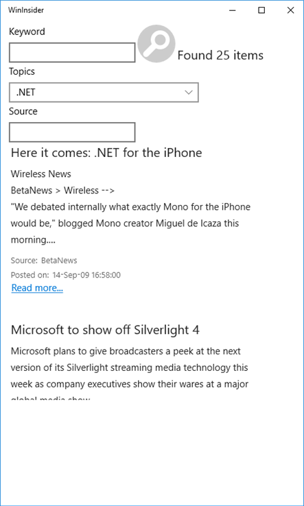
Task: Maximize the WinInsider window
Action: 261,10
